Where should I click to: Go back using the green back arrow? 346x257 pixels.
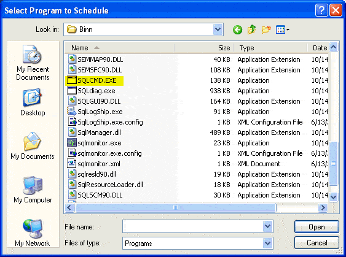[237, 29]
